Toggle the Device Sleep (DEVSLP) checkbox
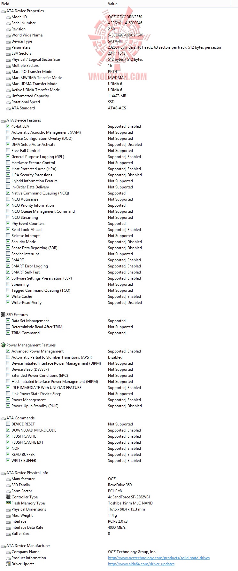This screenshot has width=238, height=571. [x=8, y=369]
